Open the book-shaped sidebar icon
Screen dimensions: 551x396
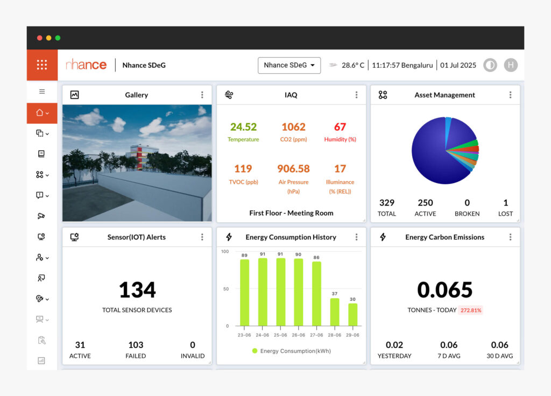[x=41, y=154]
